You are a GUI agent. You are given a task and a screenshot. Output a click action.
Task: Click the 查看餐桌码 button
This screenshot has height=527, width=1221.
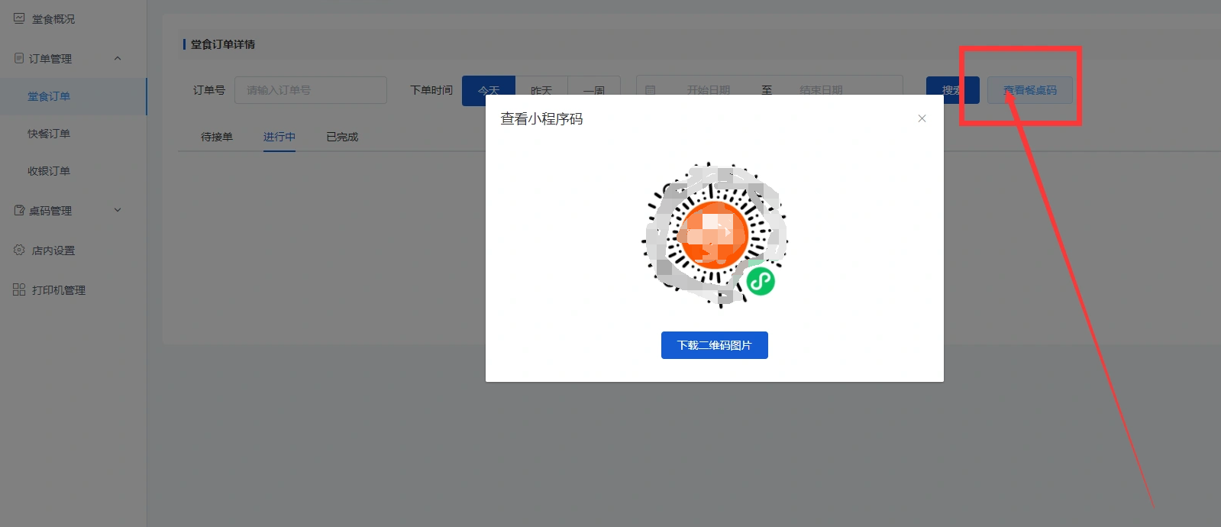(x=1030, y=90)
